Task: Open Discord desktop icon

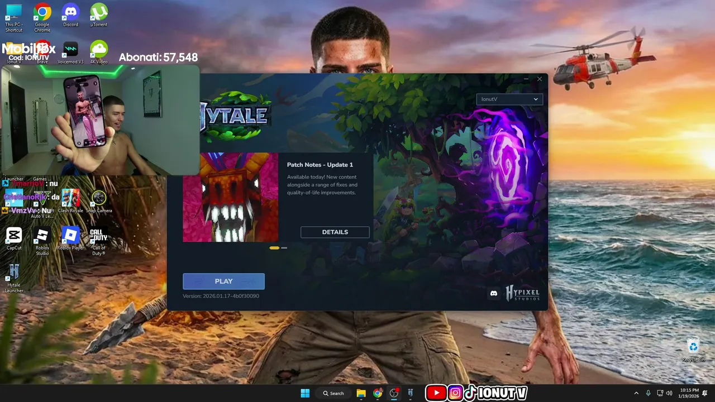Action: click(x=70, y=16)
